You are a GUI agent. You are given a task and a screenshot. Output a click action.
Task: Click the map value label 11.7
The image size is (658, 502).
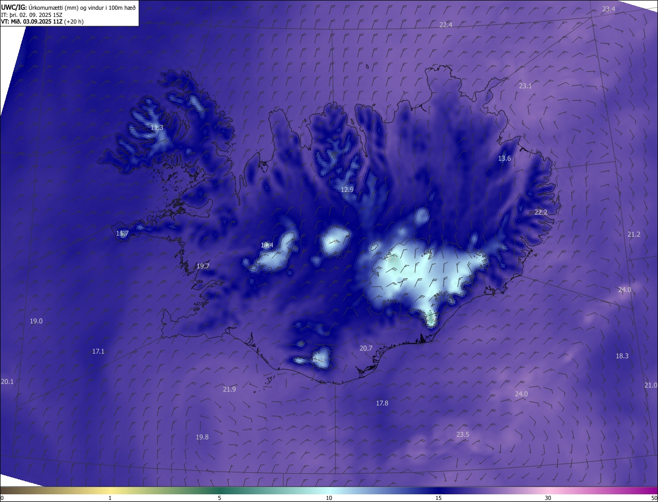click(122, 234)
